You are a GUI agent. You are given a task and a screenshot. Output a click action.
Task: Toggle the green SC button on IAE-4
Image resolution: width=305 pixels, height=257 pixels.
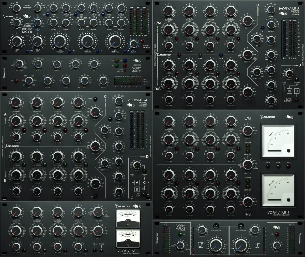coord(95,196)
